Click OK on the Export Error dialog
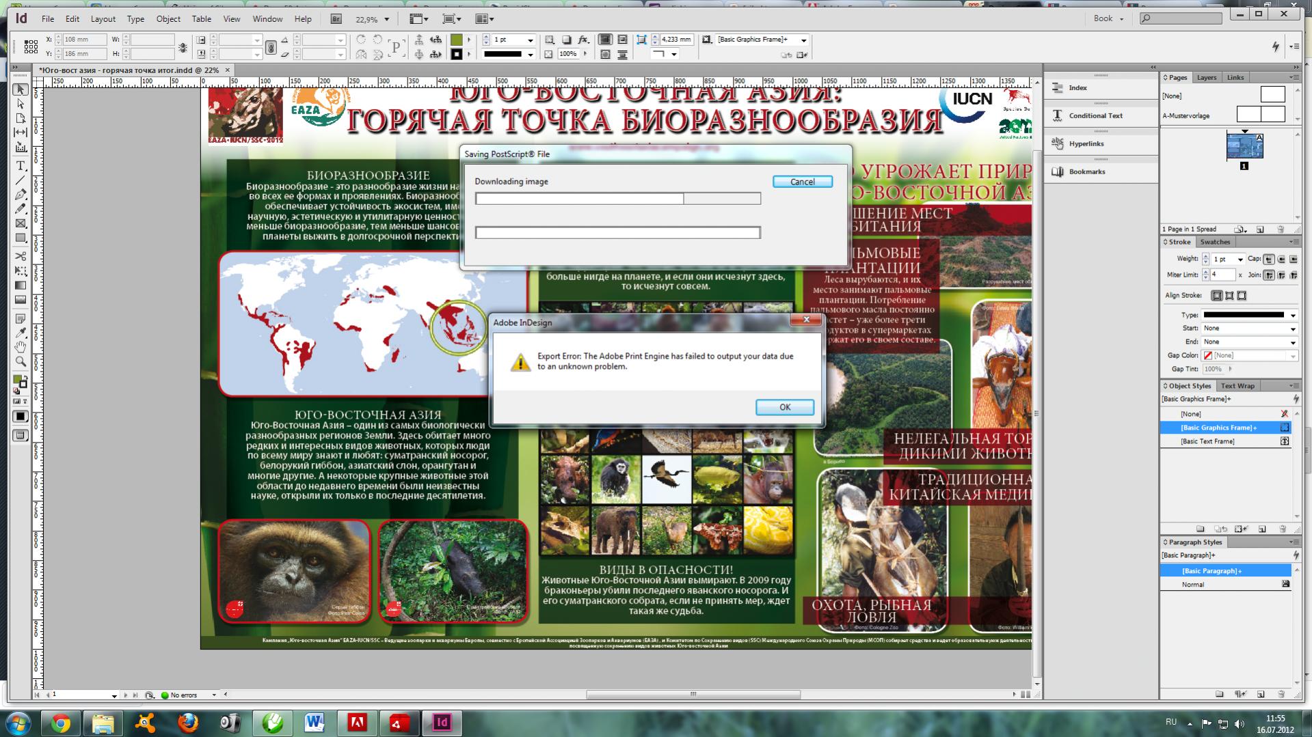 click(784, 407)
